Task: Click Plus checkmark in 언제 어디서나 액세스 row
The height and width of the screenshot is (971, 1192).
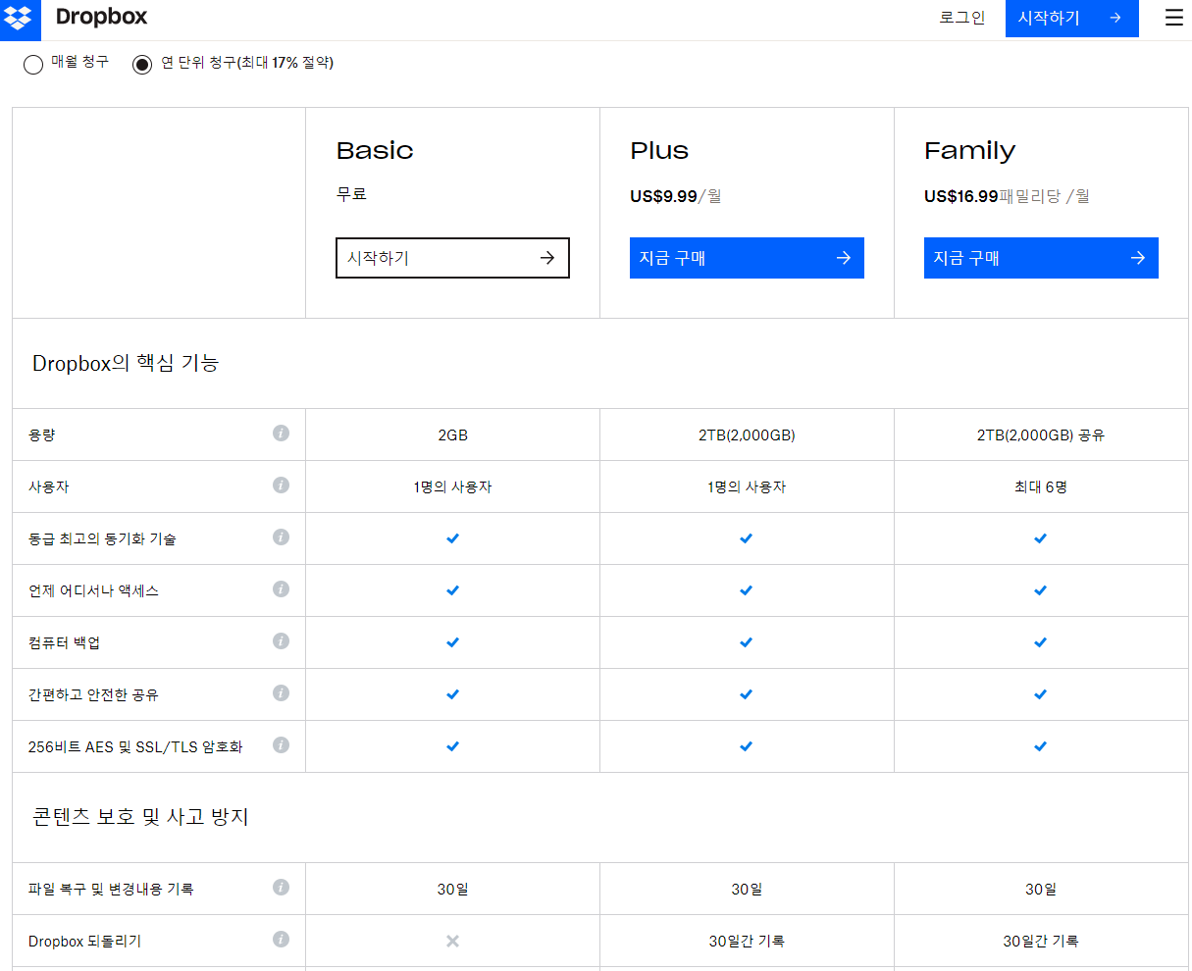Action: coord(747,590)
